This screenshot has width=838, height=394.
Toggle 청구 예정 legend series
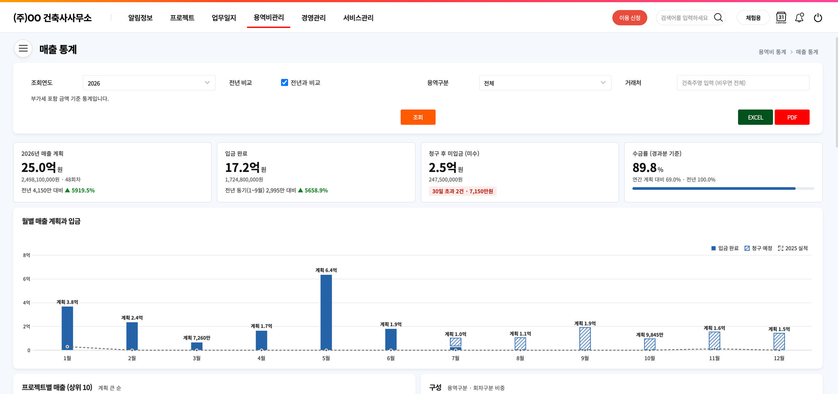(758, 248)
